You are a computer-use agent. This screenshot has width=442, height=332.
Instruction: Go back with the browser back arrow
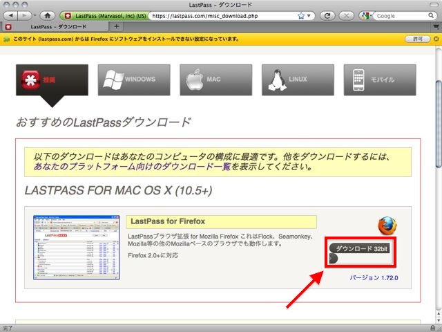click(x=11, y=15)
